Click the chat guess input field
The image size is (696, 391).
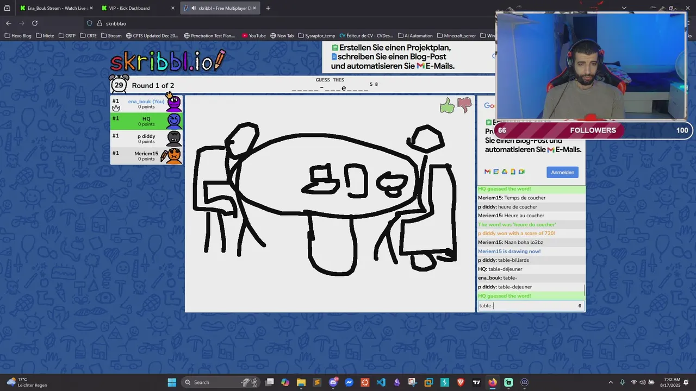coord(531,306)
